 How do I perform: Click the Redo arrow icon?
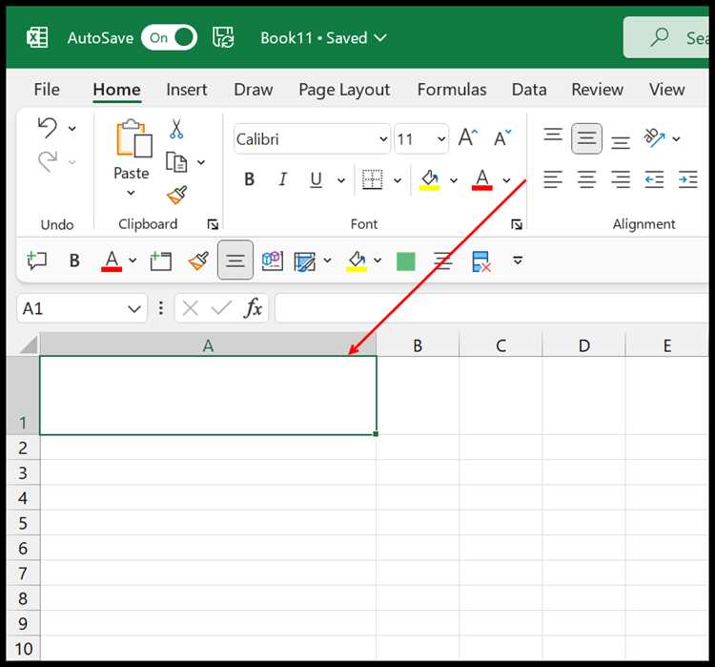(x=48, y=161)
